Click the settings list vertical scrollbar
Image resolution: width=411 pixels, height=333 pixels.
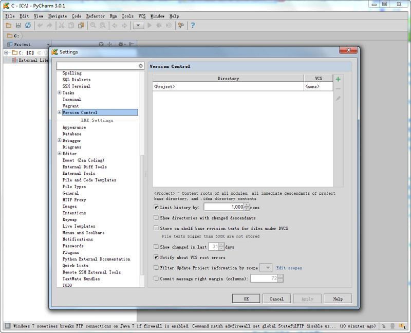(x=142, y=214)
